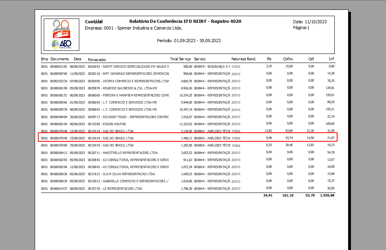
Task: Click the 'Natureza Rend.' column header
Action: [244, 59]
